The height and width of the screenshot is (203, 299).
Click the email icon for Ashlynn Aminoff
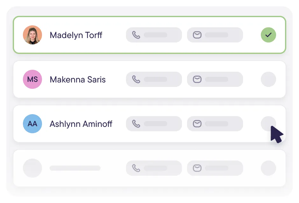click(197, 124)
